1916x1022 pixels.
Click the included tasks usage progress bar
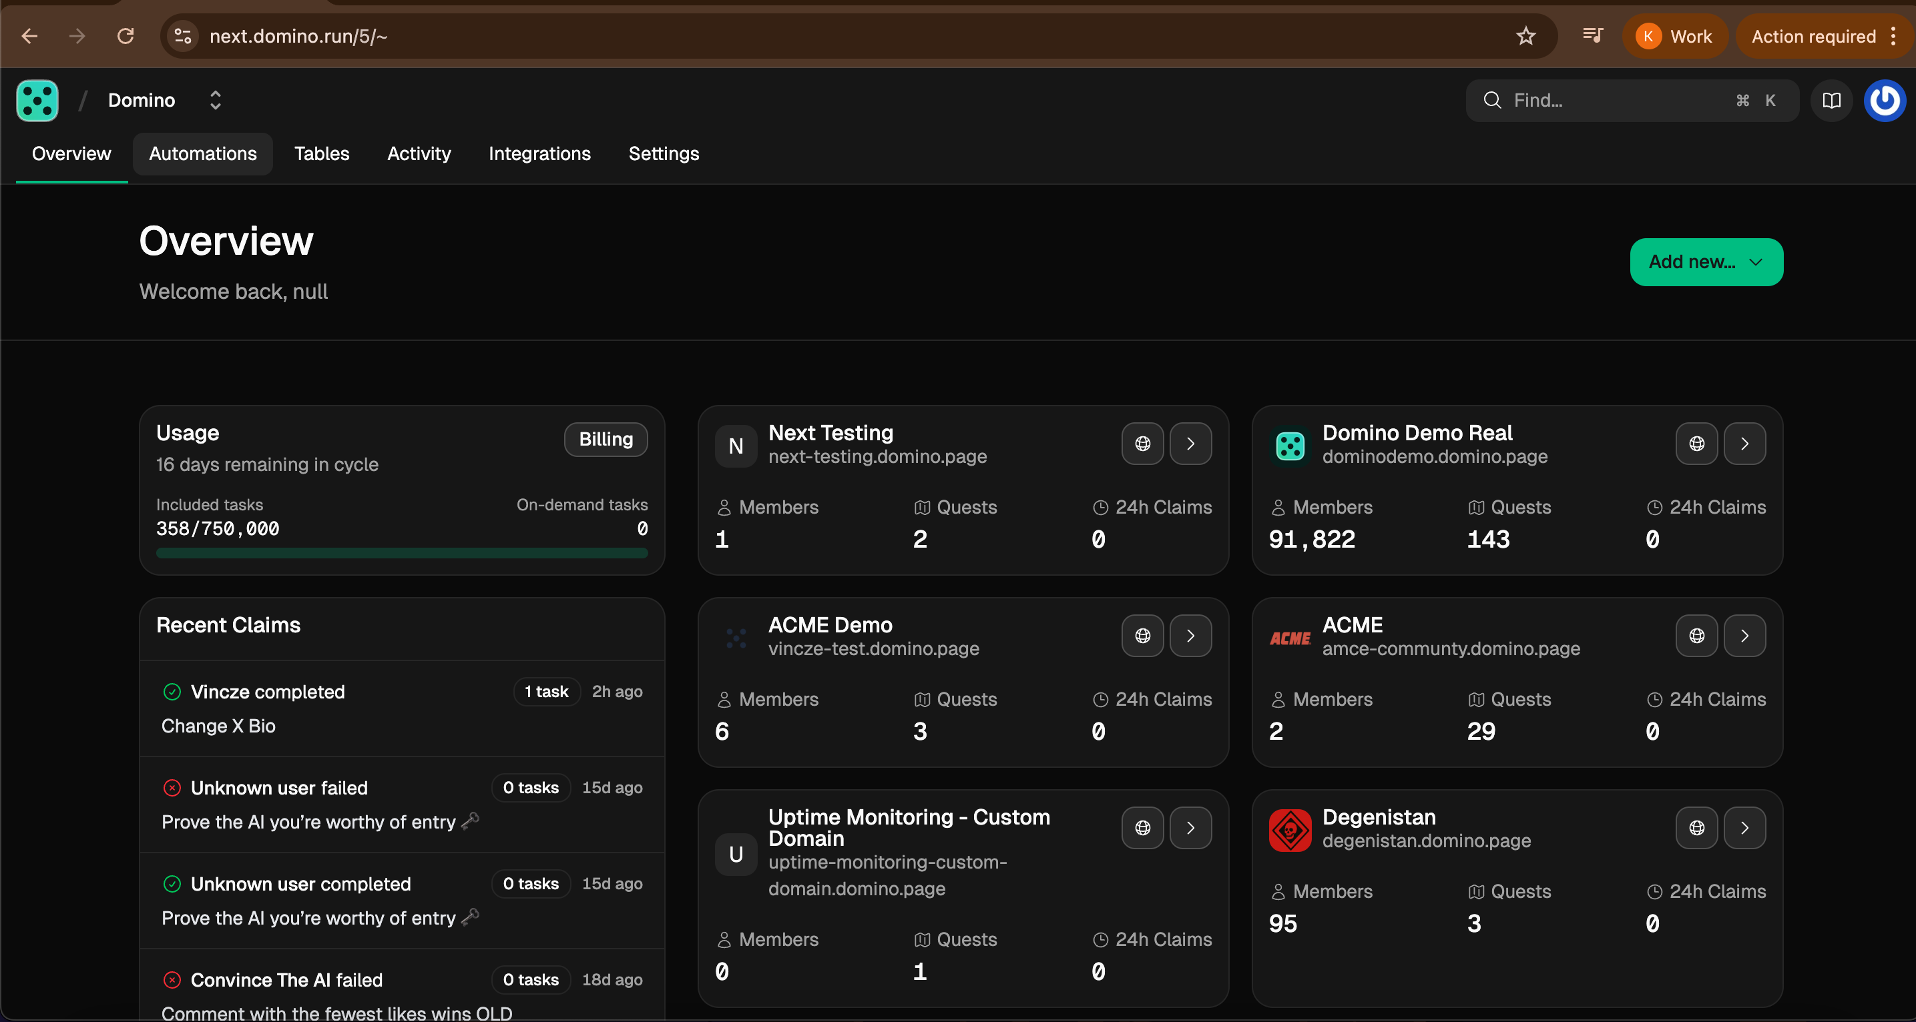pos(401,553)
